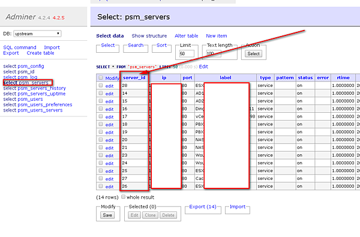Select the psm_servers_uptime table
The width and height of the screenshot is (360, 237).
point(41,94)
